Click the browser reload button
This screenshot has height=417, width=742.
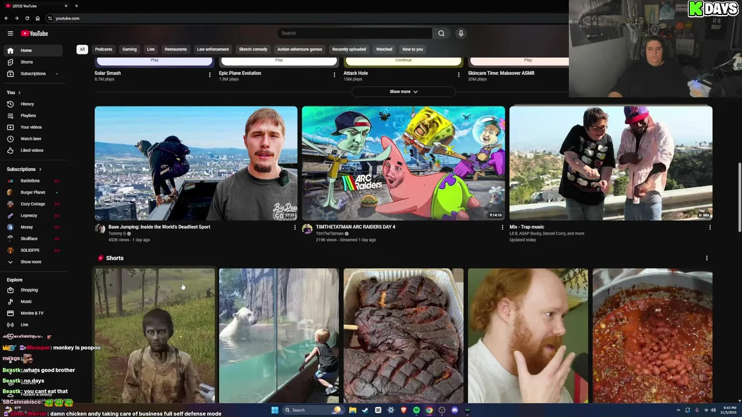click(27, 19)
